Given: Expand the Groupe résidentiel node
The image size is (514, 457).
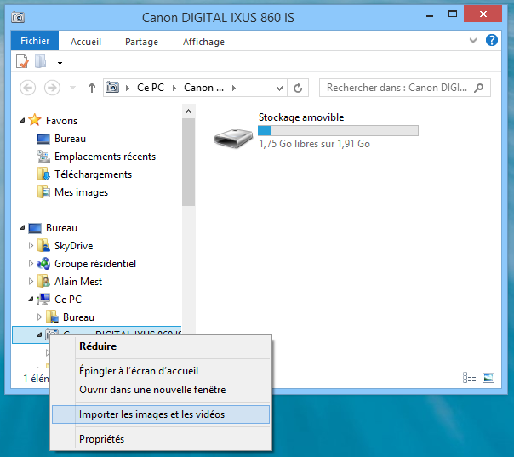Looking at the screenshot, I should (31, 263).
